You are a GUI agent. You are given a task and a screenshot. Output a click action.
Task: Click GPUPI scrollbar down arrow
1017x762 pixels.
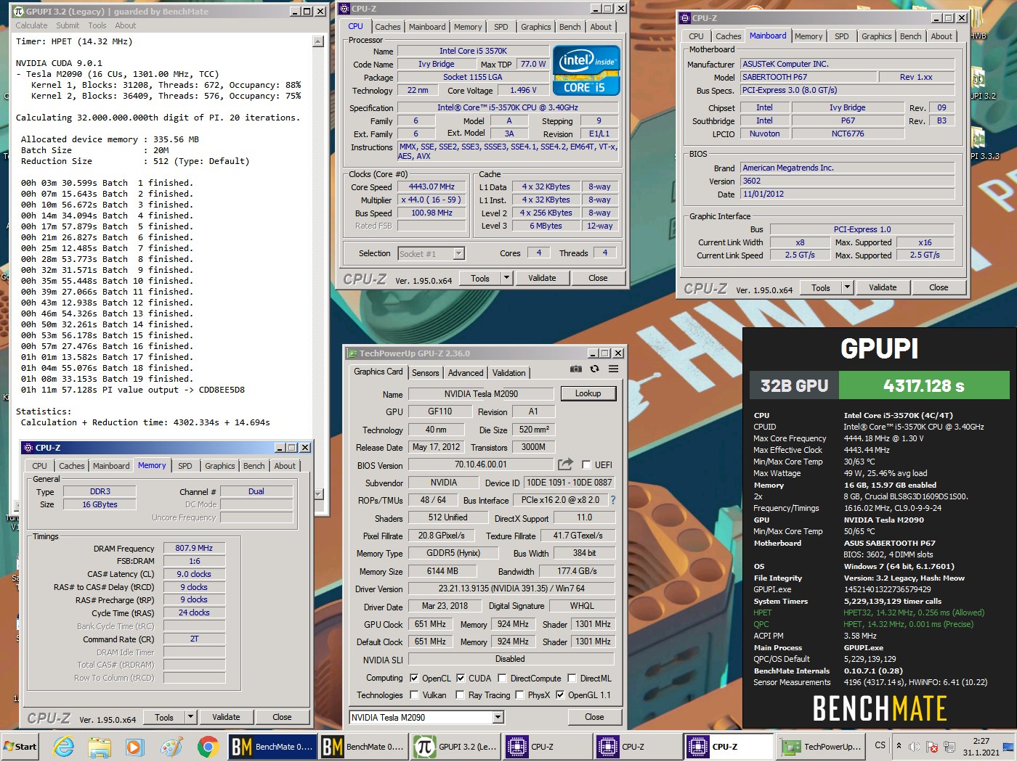(x=318, y=494)
